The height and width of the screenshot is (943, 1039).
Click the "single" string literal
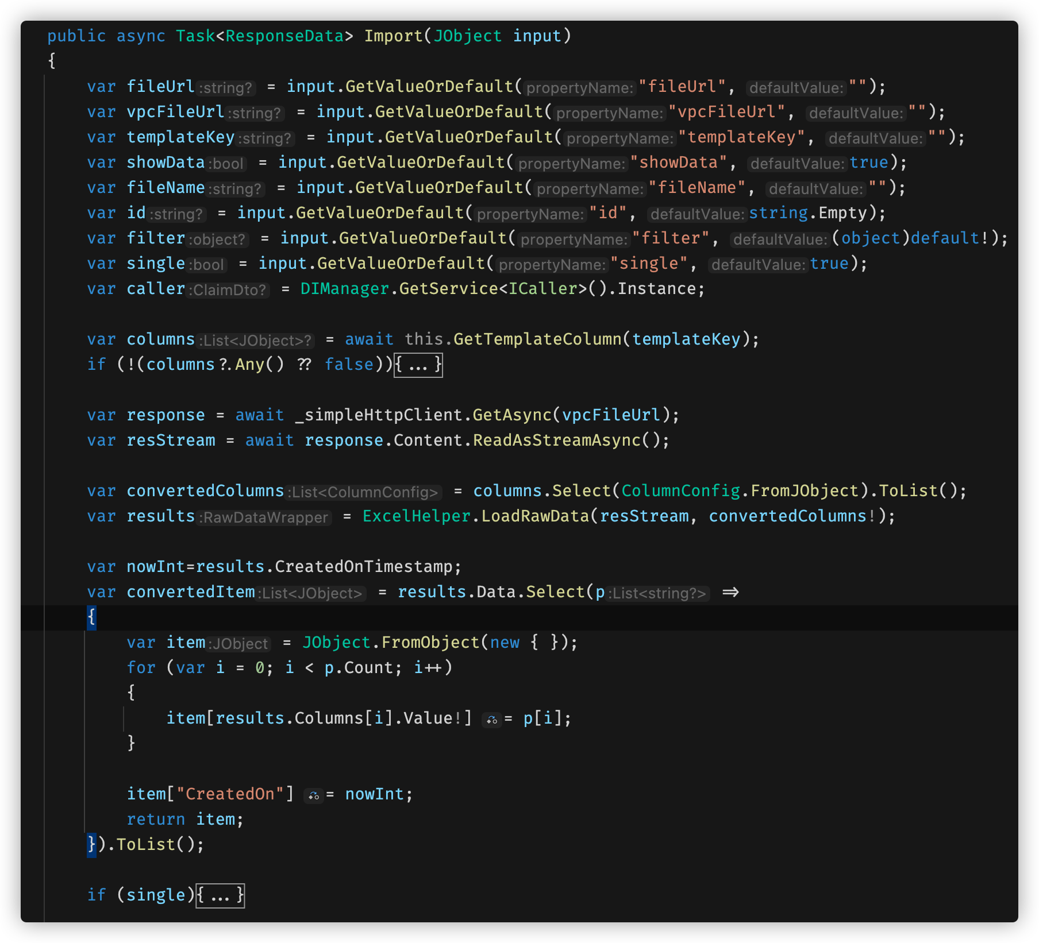(x=649, y=263)
